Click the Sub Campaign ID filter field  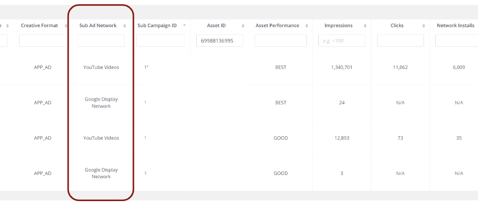[160, 40]
